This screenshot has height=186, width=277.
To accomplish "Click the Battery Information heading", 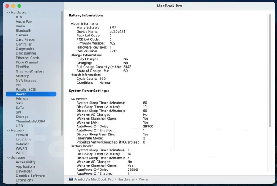I will (x=86, y=16).
